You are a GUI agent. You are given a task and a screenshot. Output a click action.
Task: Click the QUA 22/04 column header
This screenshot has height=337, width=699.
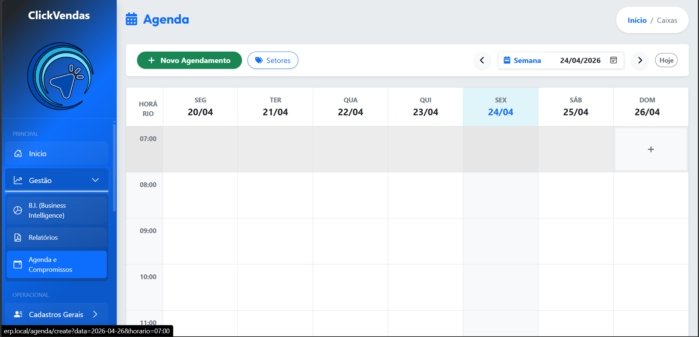pyautogui.click(x=351, y=107)
